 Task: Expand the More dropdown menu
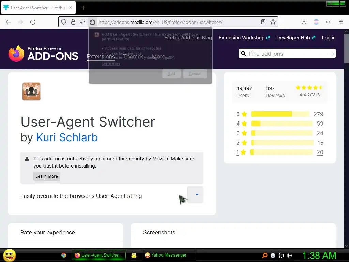163,57
